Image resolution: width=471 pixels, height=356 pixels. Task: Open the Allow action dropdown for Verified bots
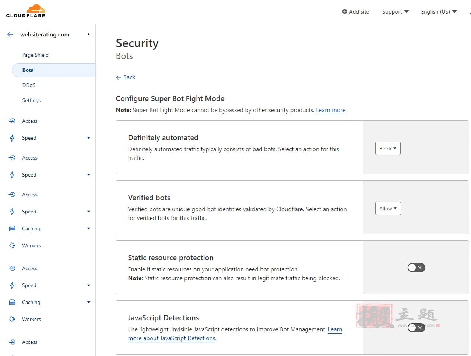coord(388,209)
